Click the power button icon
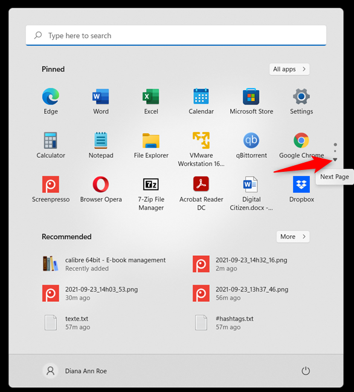354x392 pixels. (306, 371)
